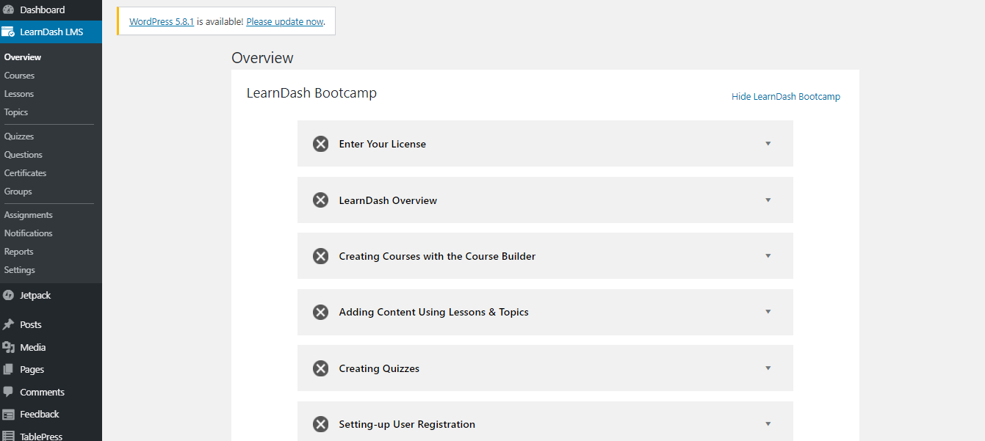
Task: Click the X icon beside Creating Courses with Course Builder
Action: 321,256
